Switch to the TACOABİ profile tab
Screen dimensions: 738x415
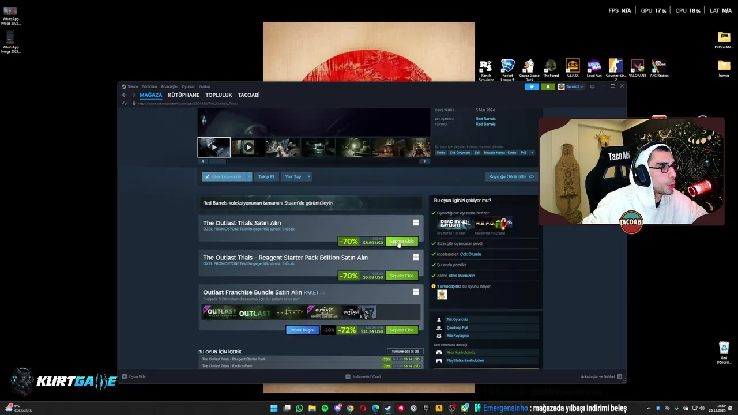(x=249, y=95)
